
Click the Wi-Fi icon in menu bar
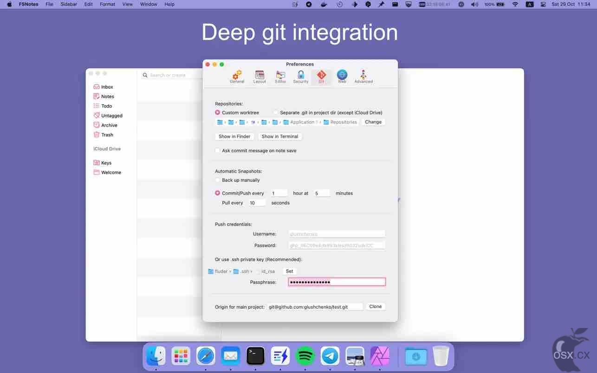(x=515, y=4)
